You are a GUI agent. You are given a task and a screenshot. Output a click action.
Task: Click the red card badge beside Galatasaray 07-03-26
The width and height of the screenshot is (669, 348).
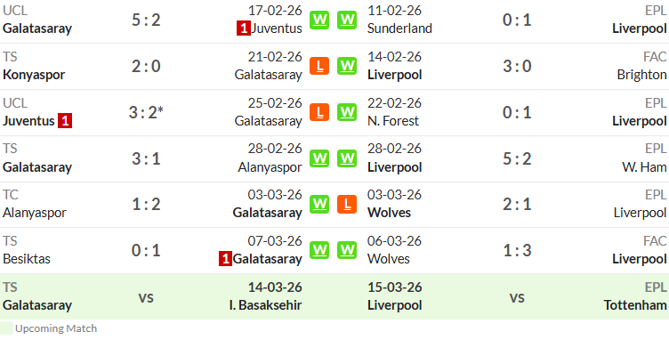click(x=225, y=259)
